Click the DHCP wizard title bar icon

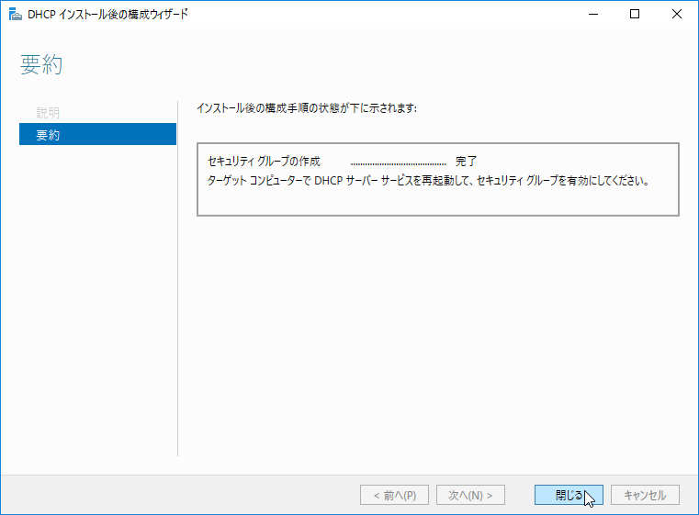pyautogui.click(x=16, y=15)
